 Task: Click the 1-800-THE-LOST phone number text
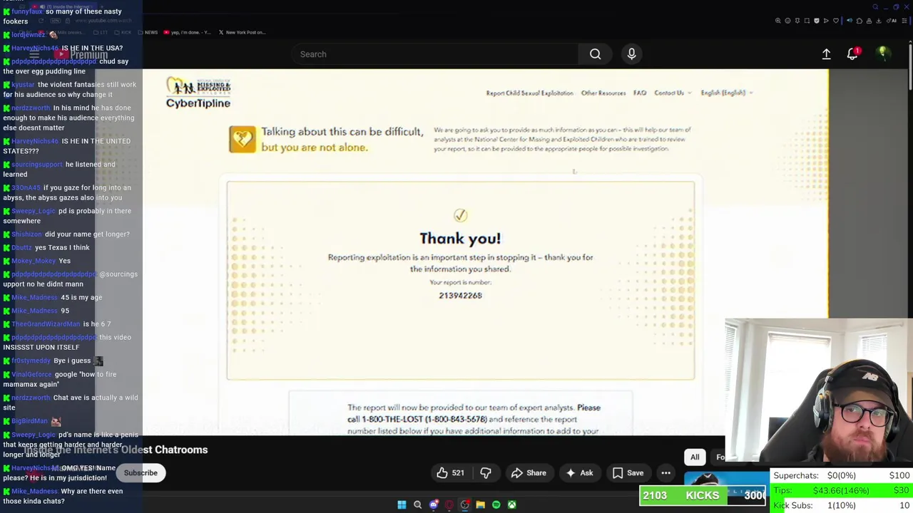coord(425,420)
